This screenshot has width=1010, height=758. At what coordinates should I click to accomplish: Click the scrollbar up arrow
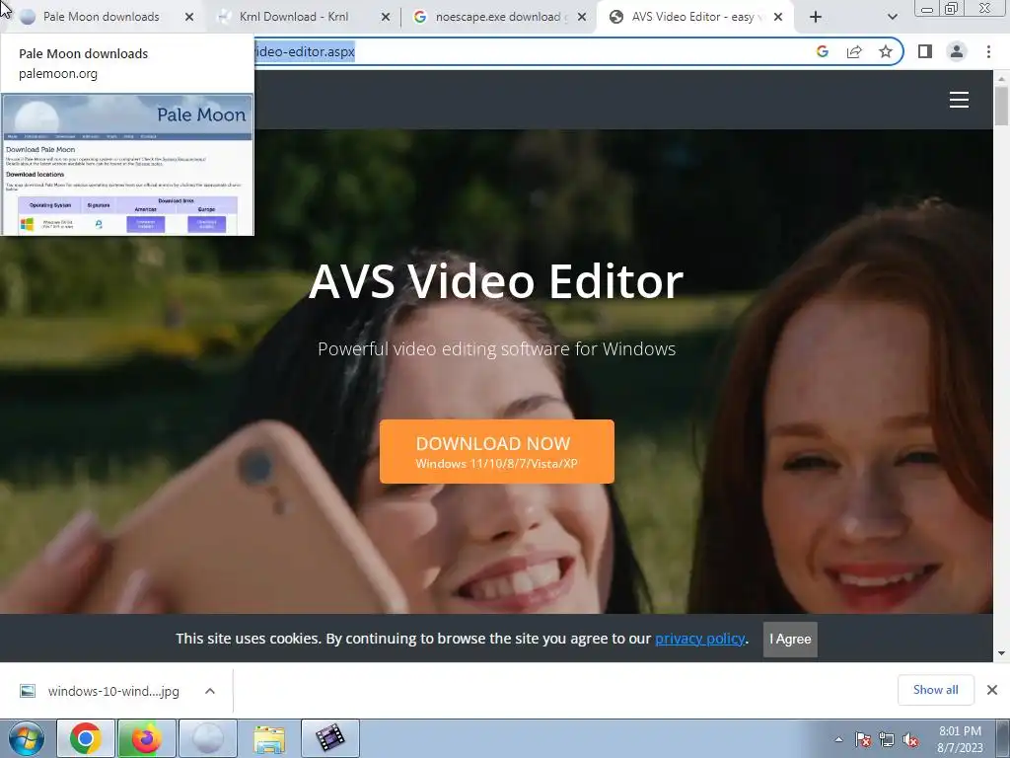(x=1001, y=79)
